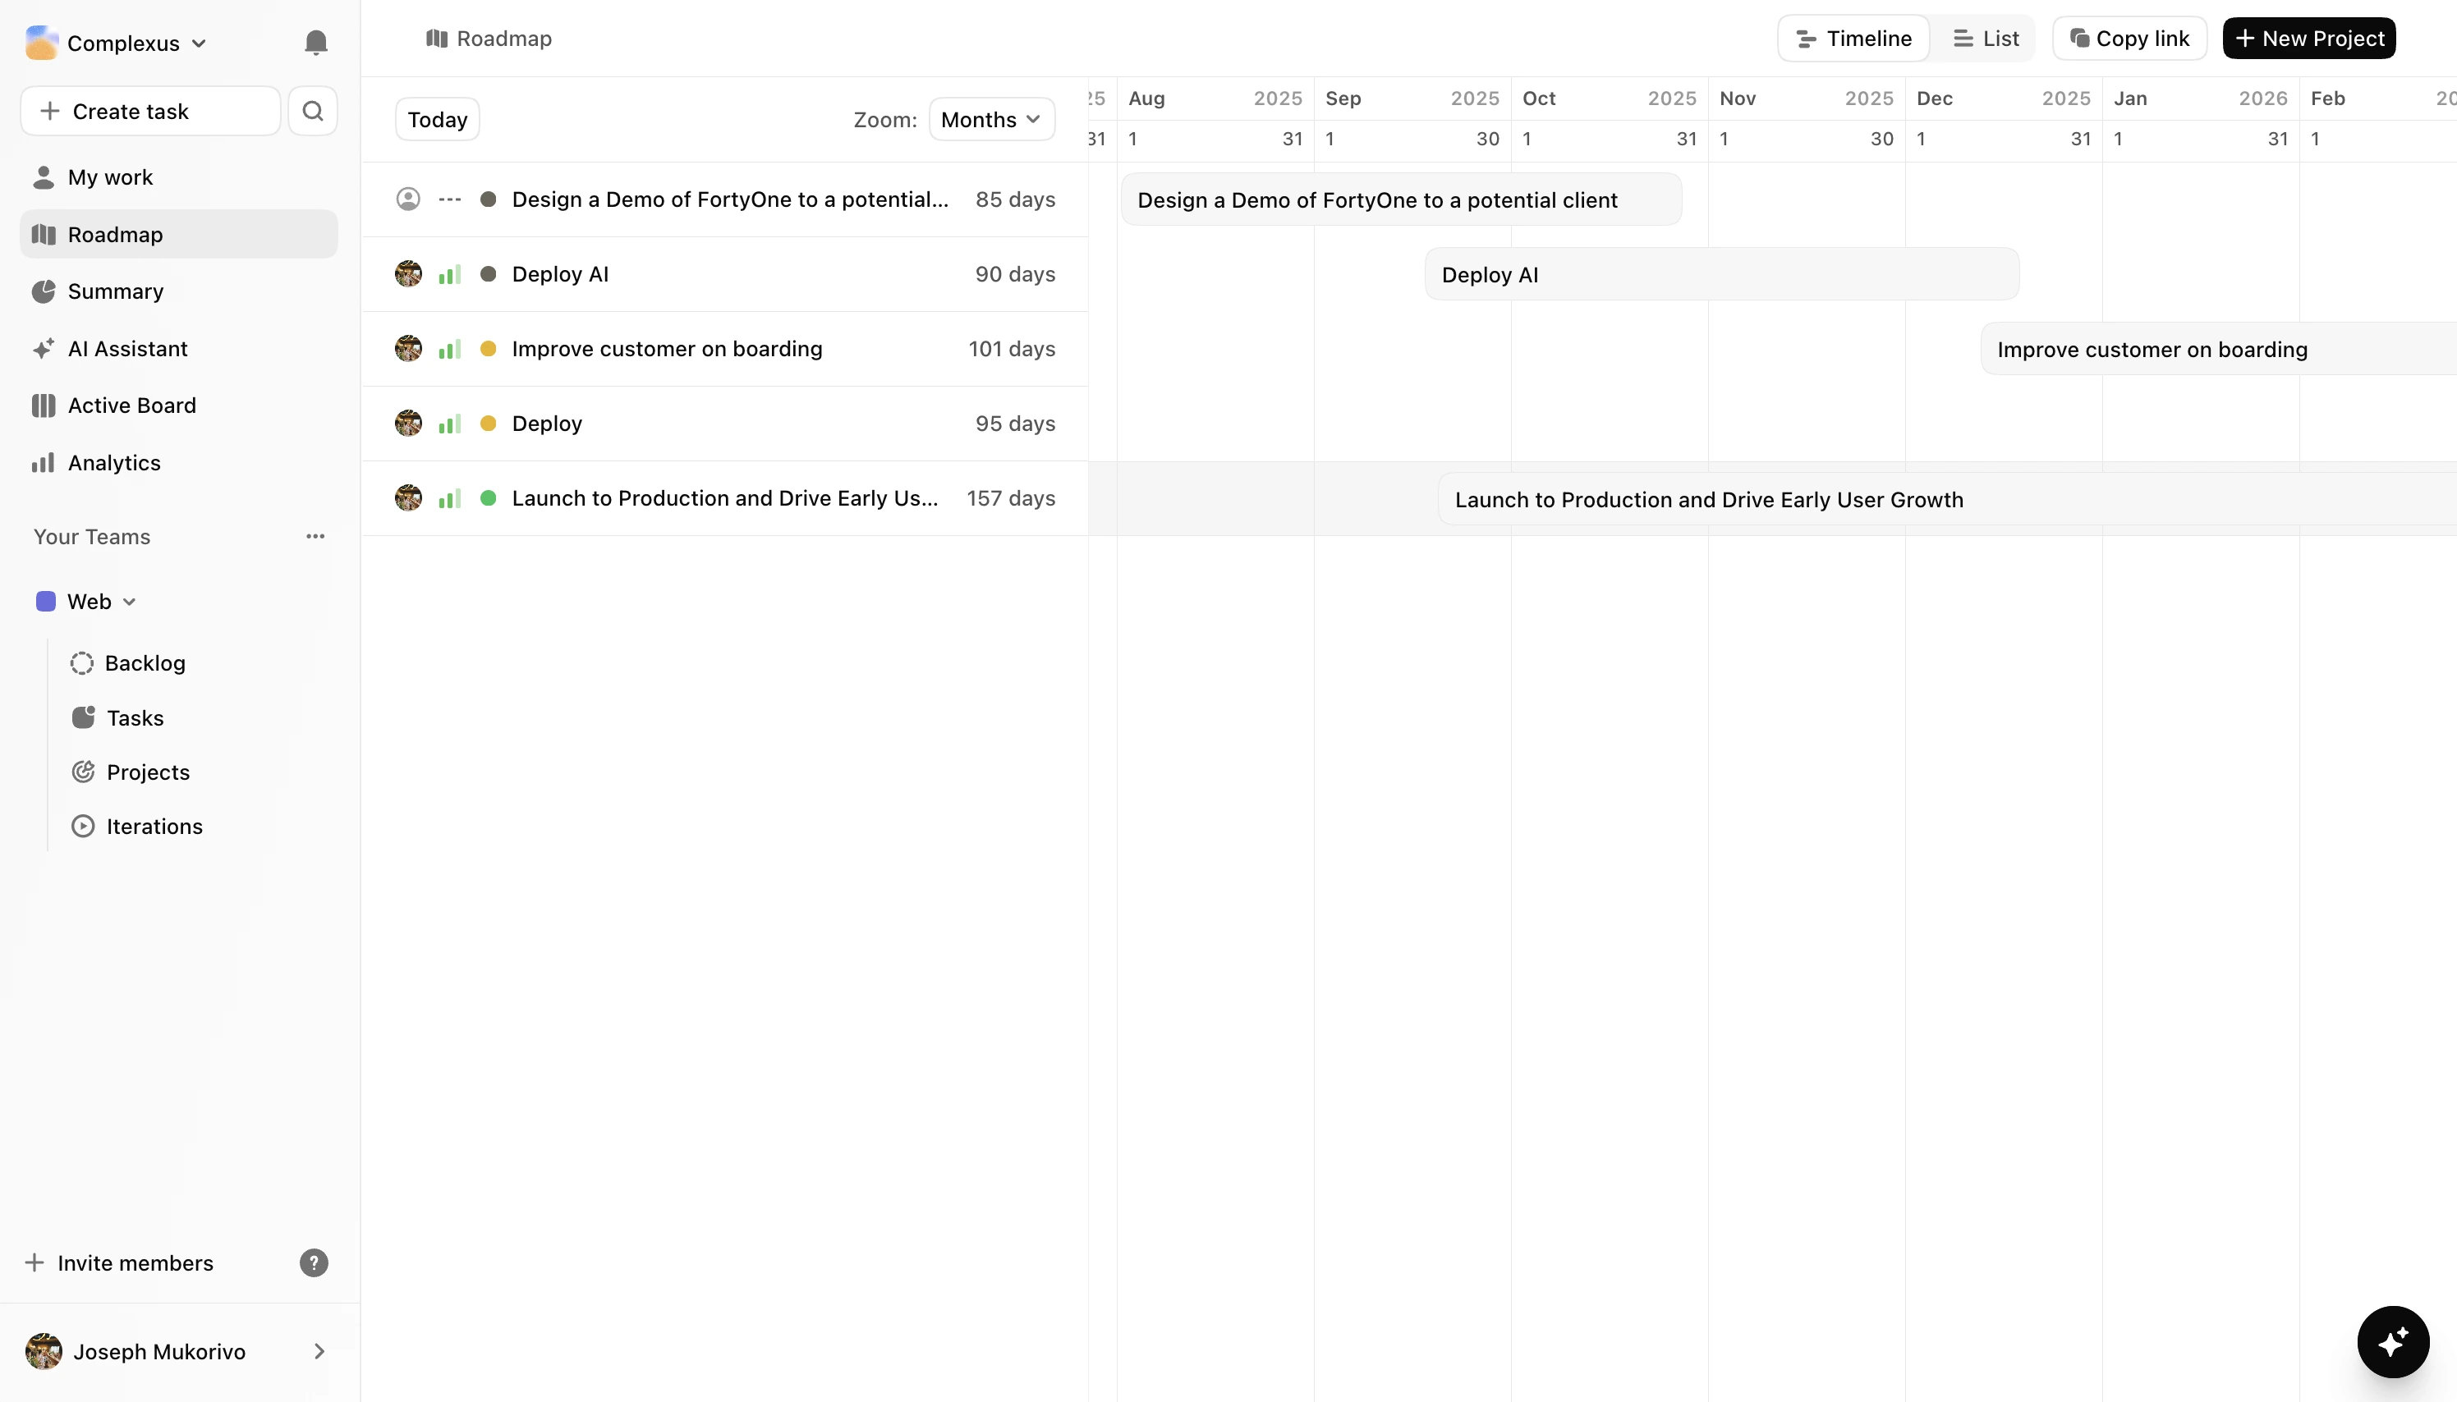Open the floating AI sparkle button
Image resolution: width=2457 pixels, height=1402 pixels.
2392,1341
